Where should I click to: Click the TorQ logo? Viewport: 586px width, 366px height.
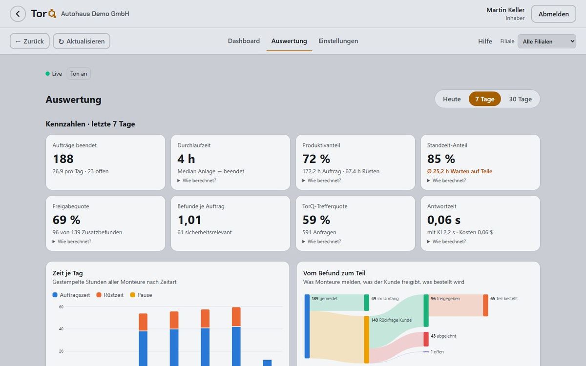[43, 14]
